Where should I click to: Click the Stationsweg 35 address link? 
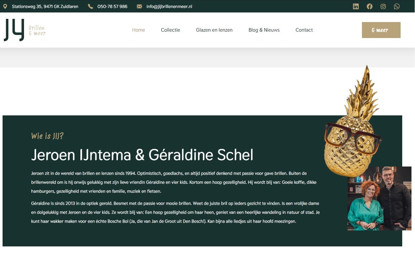tap(45, 6)
